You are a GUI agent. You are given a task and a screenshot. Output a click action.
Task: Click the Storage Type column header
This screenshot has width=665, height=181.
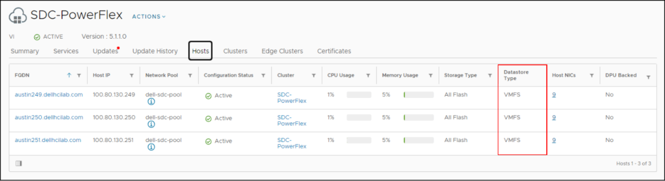point(460,75)
